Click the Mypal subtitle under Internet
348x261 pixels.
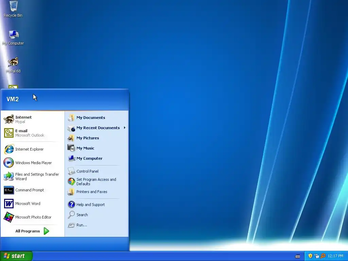point(20,122)
